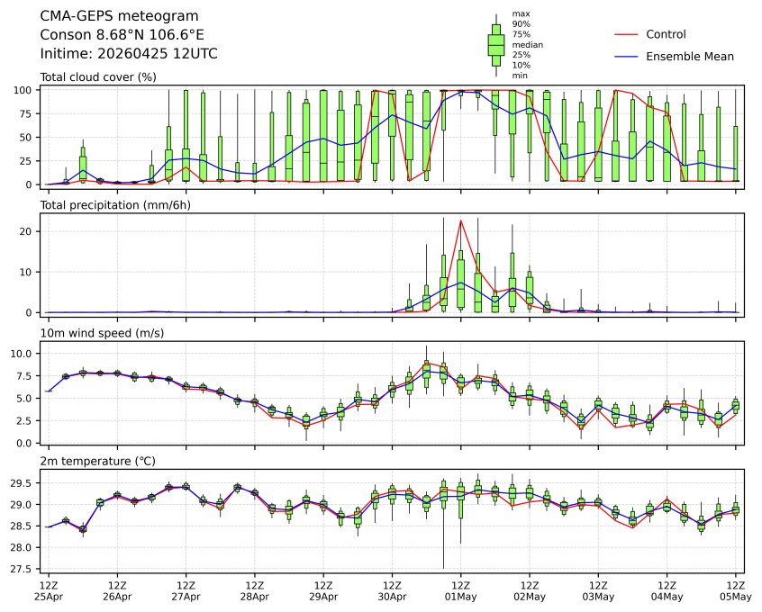Click the 12Z 25Apr x-axis label
Viewport: 762px width, 612px height.
click(49, 590)
